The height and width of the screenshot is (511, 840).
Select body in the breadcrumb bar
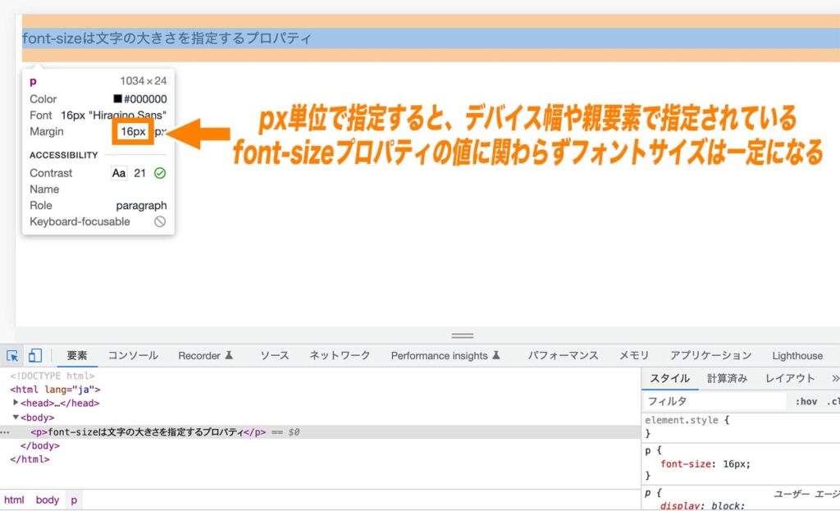pos(47,500)
